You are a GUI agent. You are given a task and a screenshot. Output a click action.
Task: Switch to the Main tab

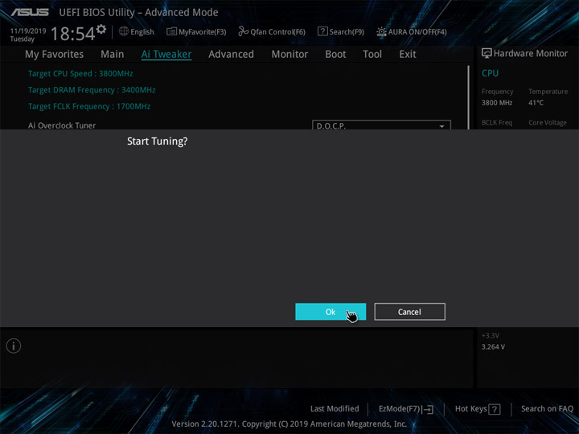point(113,55)
